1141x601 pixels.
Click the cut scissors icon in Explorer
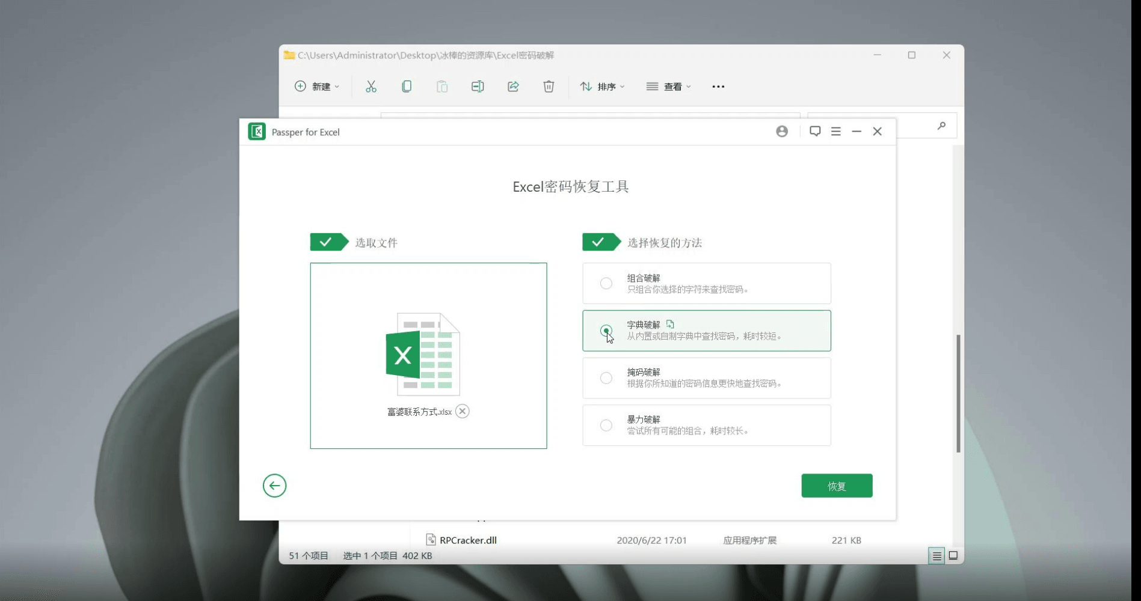pos(371,87)
